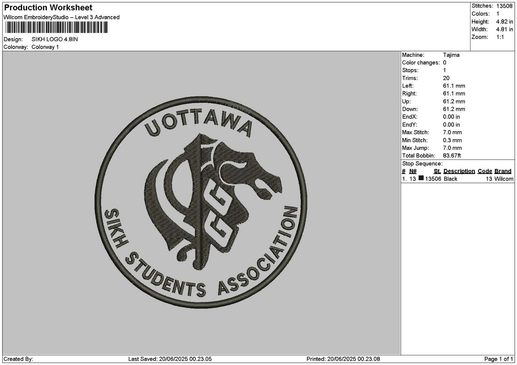Screen dimensions: 517x365
Task: Select the Total Bobbin value "83.67ft"
Action: pyautogui.click(x=452, y=156)
